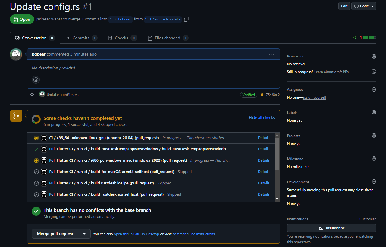This screenshot has height=247, width=386.
Task: Open Details for i686-pc-windows-msvc check
Action: tap(264, 160)
